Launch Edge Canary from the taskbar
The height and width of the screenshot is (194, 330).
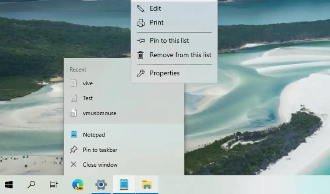pos(78,184)
